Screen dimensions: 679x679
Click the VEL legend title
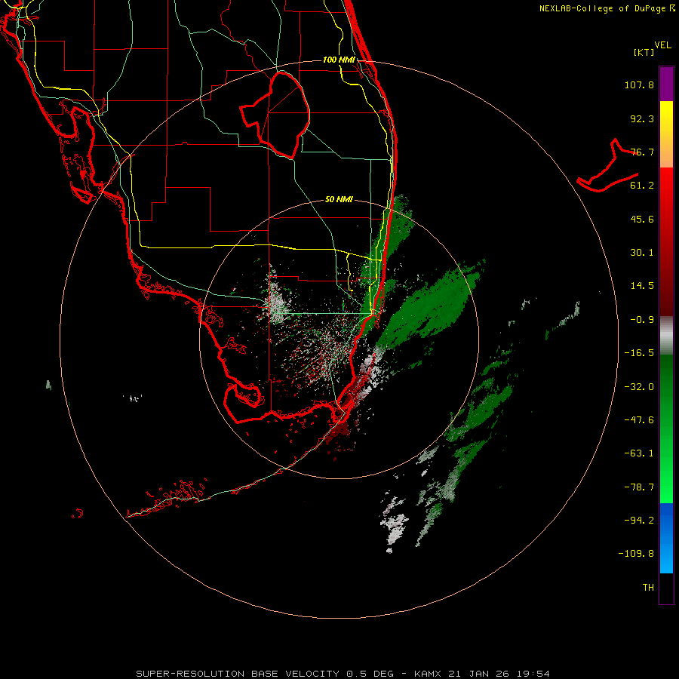663,45
